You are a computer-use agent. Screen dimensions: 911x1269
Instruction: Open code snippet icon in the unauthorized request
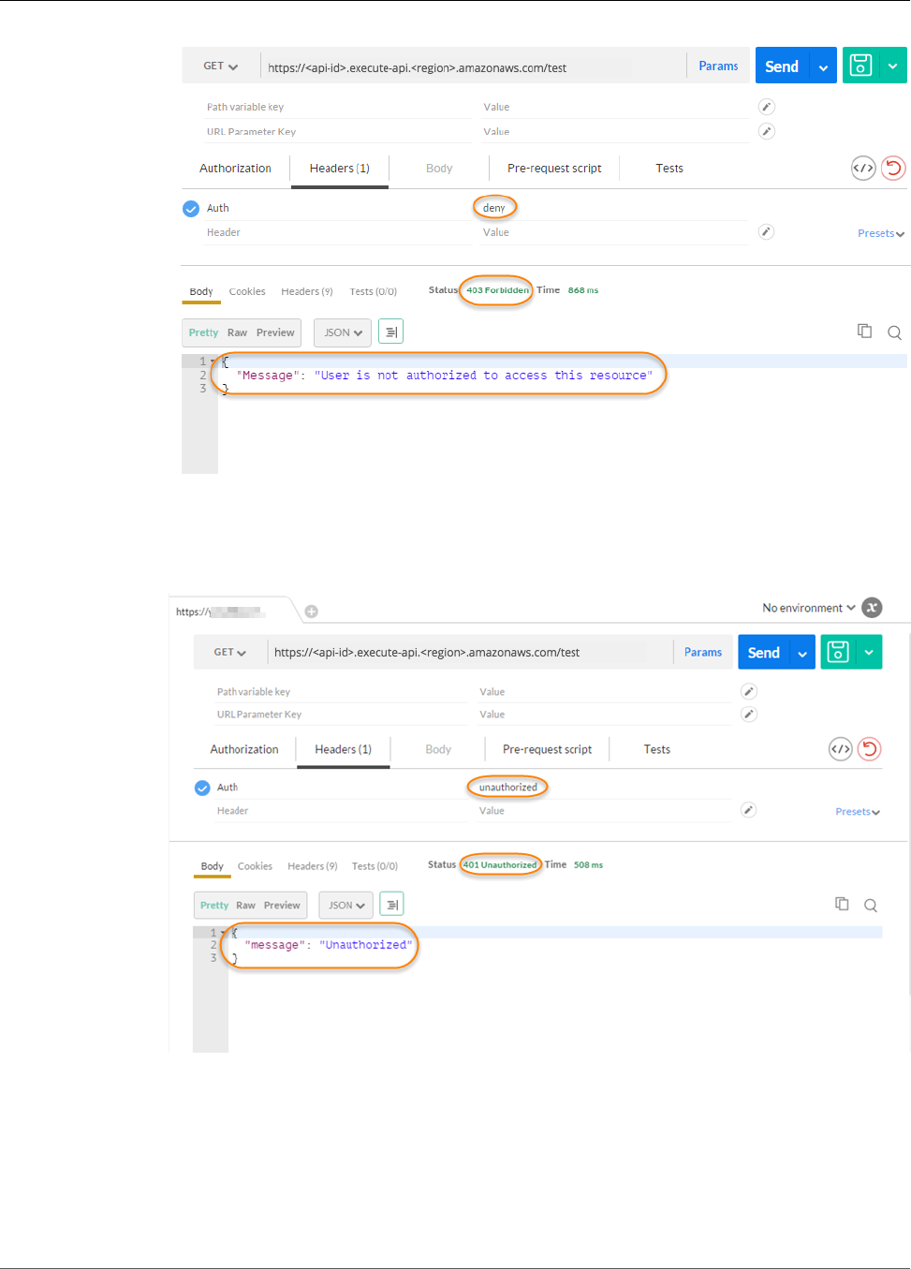tap(840, 749)
